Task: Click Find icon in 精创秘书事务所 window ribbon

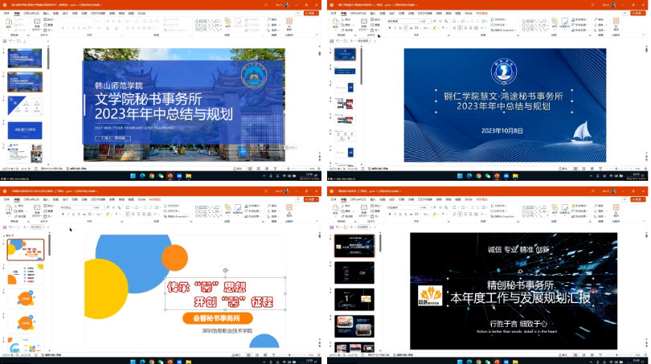Action: 598,206
